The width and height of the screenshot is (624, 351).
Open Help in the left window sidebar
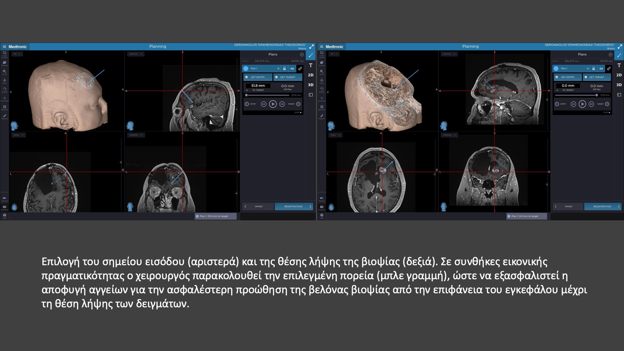coord(4,216)
